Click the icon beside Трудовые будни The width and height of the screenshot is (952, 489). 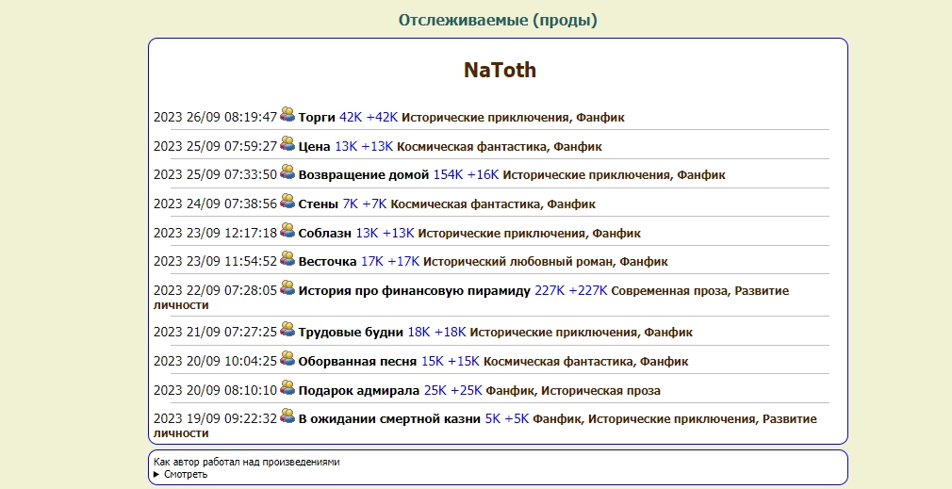tap(287, 329)
